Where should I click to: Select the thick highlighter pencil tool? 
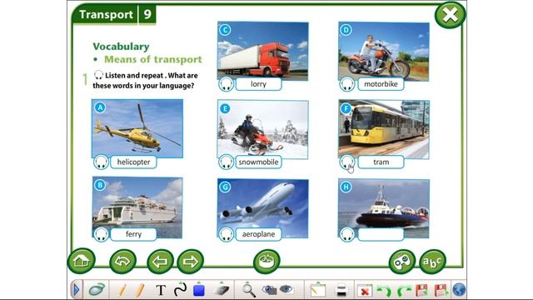pos(140,291)
